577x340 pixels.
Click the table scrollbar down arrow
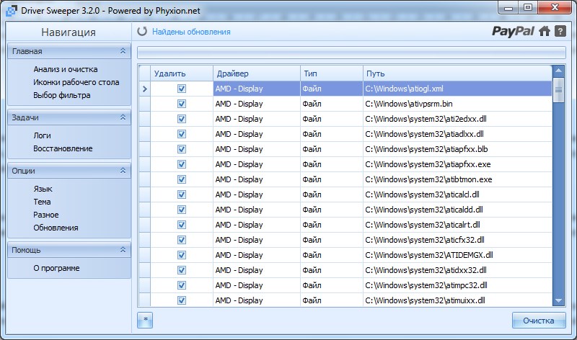pos(558,300)
